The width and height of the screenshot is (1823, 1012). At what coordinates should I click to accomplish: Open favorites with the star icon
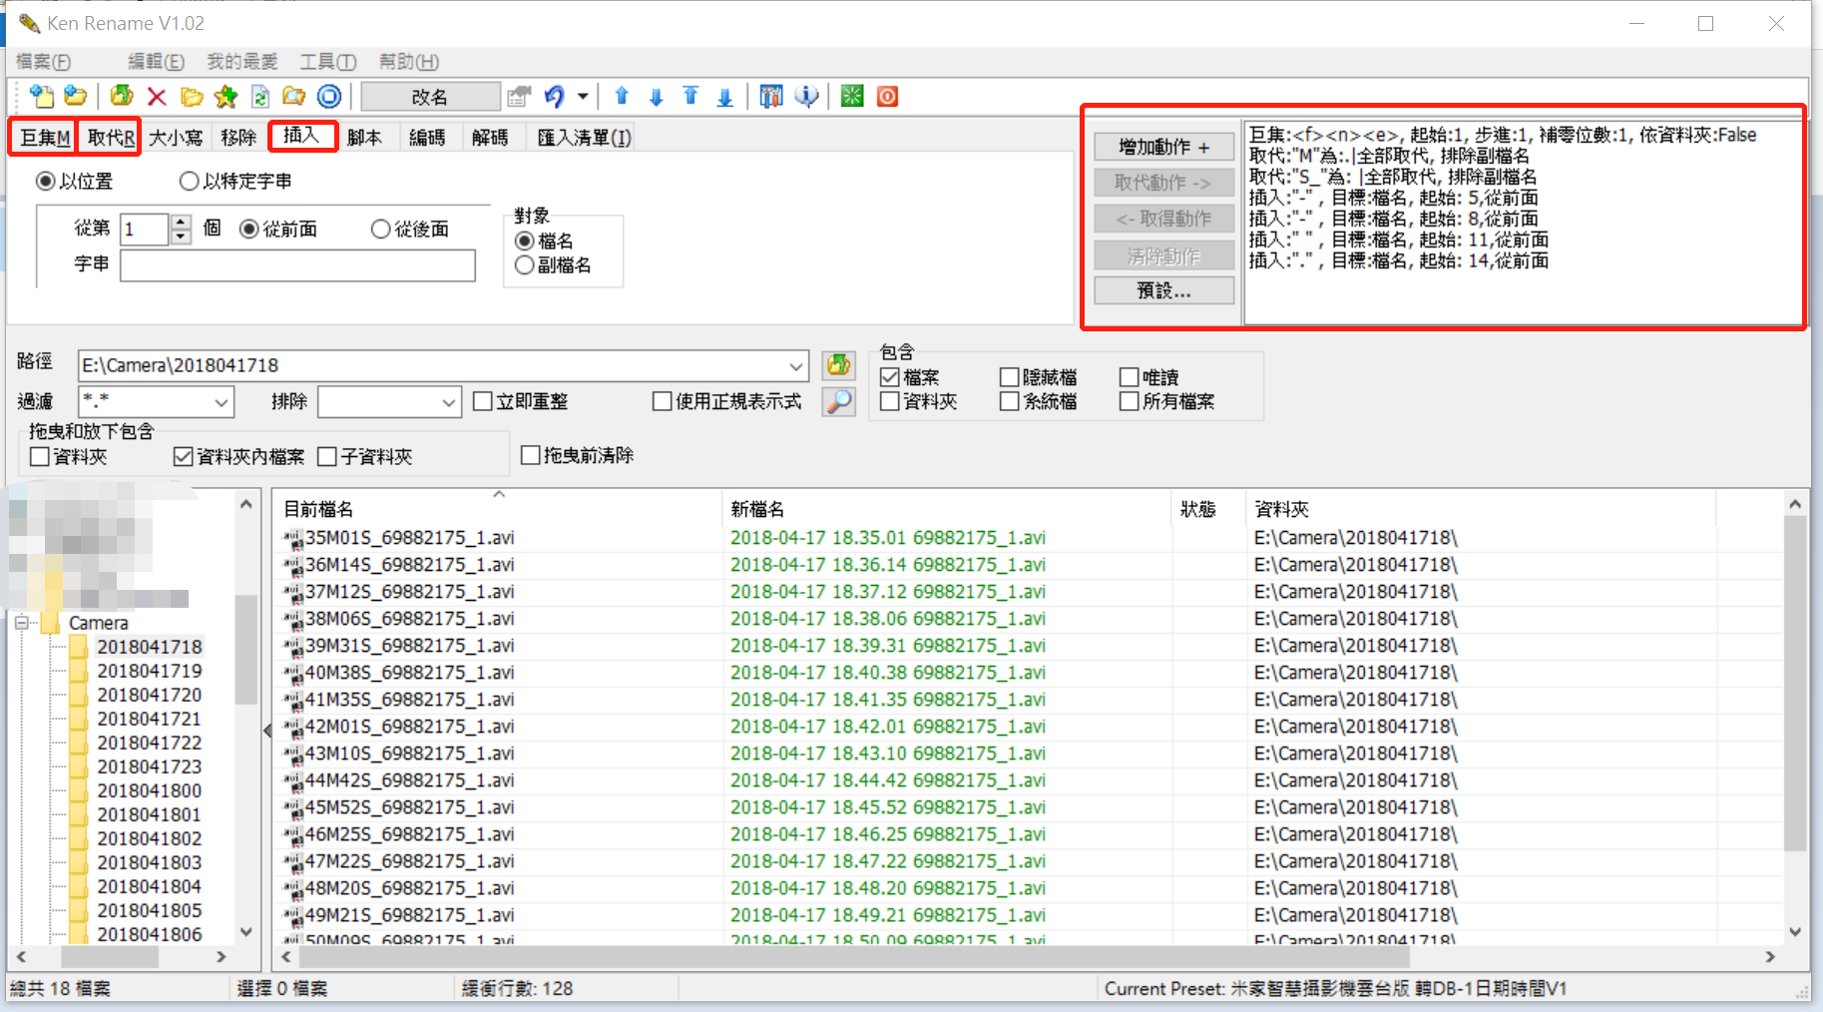point(227,96)
